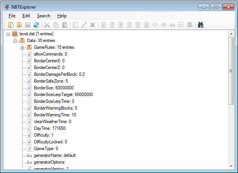Select the generatorName: default tag

(x=55, y=155)
